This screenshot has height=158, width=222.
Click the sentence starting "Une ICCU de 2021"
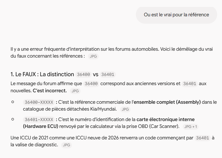pyautogui.click(x=112, y=141)
